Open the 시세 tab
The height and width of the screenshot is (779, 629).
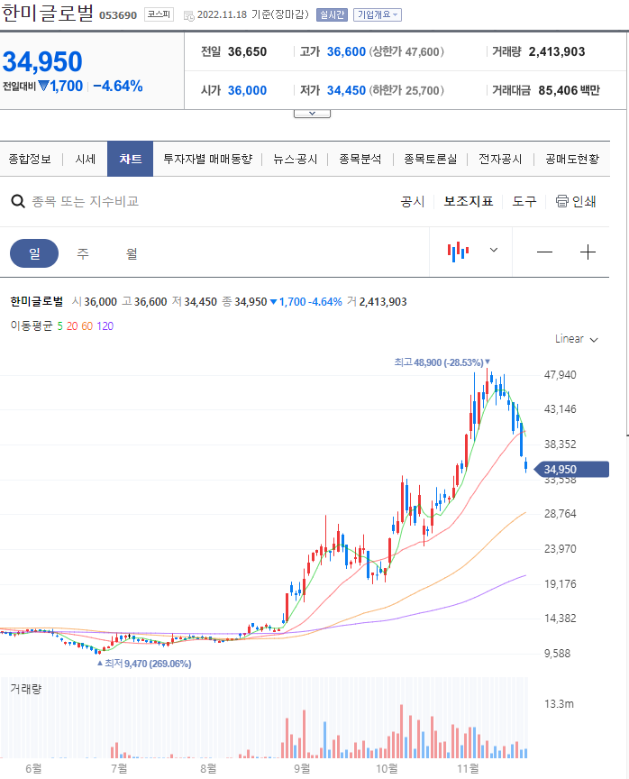(x=85, y=159)
